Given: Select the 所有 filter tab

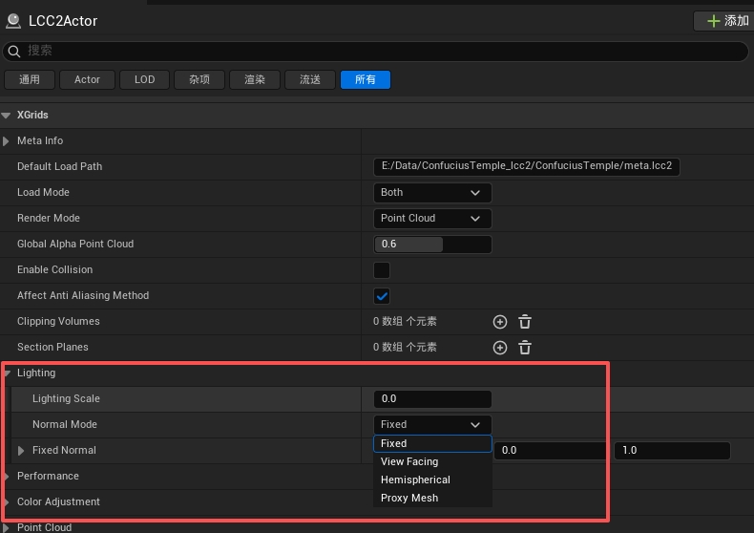Looking at the screenshot, I should [366, 80].
